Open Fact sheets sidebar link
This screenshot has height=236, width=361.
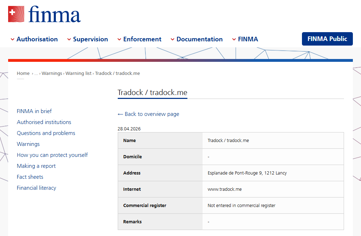point(30,177)
